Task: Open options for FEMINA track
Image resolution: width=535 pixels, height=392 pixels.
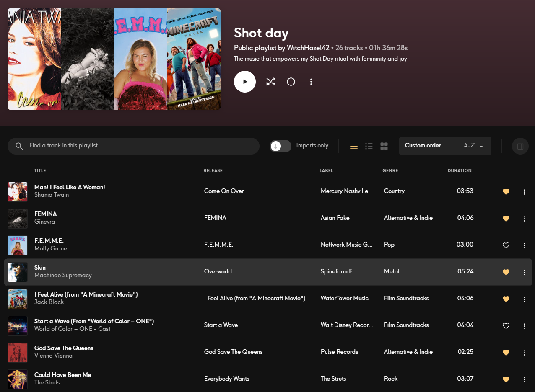Action: coord(525,219)
